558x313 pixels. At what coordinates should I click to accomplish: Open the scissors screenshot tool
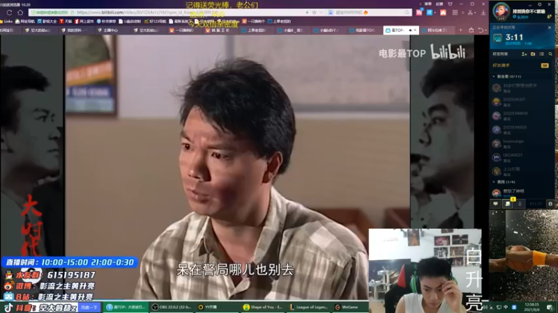click(x=469, y=13)
